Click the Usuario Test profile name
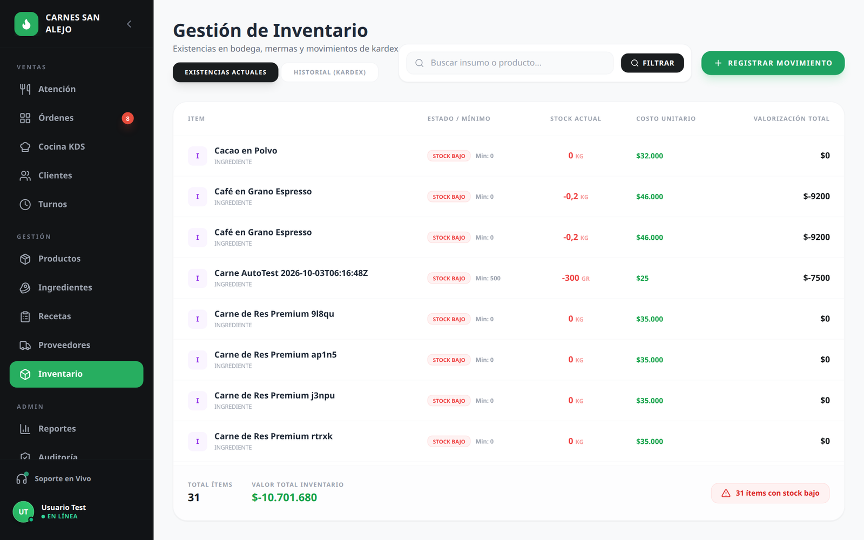Image resolution: width=864 pixels, height=540 pixels. pyautogui.click(x=64, y=508)
